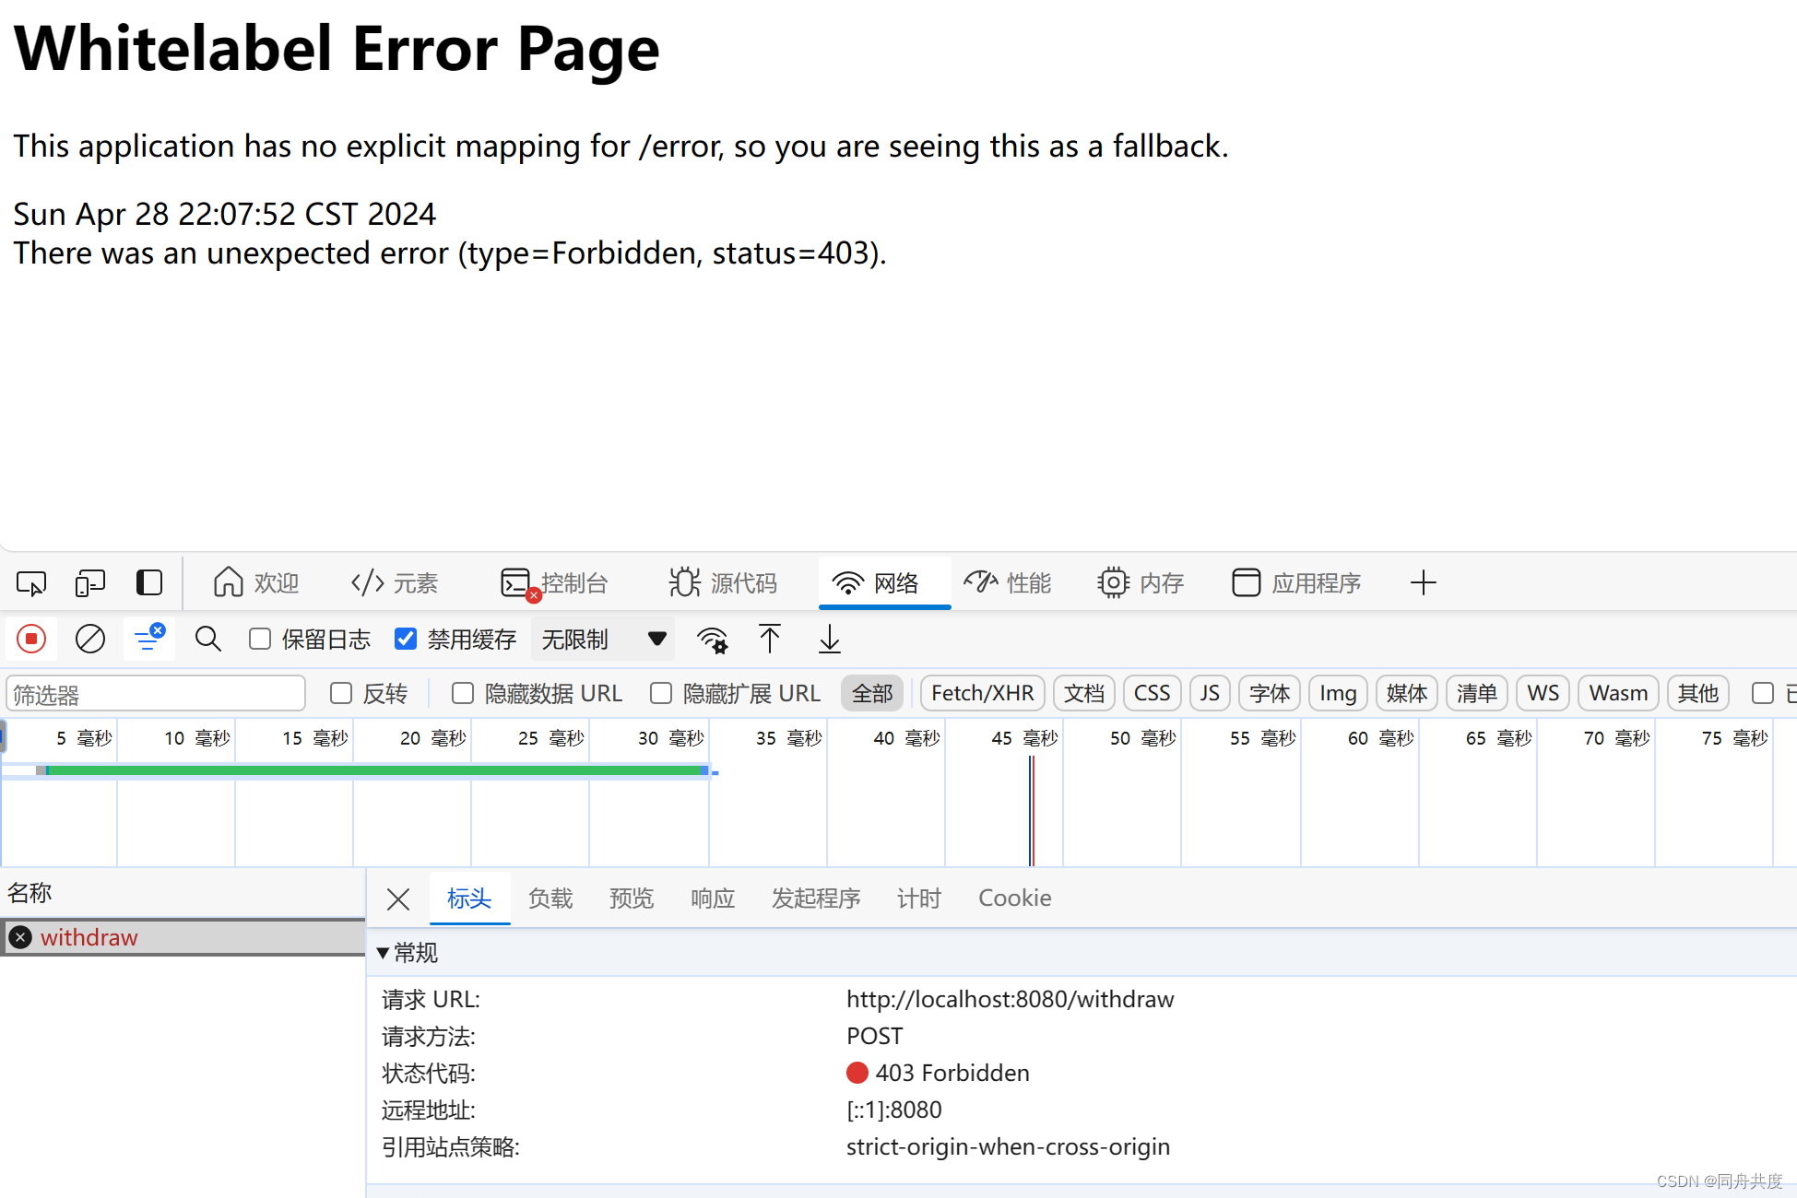This screenshot has width=1797, height=1198.
Task: Toggle the filter bar icon
Action: click(149, 639)
